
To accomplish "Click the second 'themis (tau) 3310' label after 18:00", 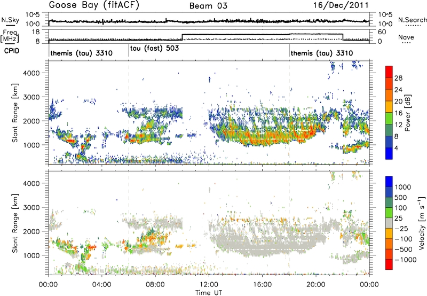I will (x=322, y=53).
